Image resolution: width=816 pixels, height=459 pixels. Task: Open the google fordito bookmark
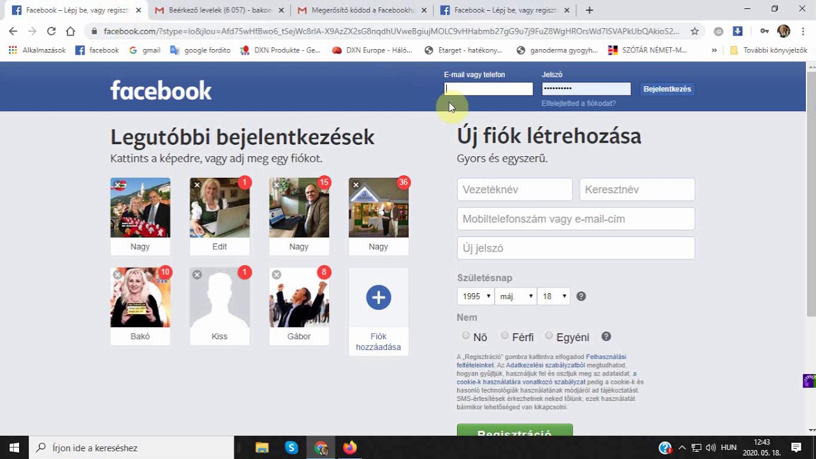pyautogui.click(x=200, y=50)
